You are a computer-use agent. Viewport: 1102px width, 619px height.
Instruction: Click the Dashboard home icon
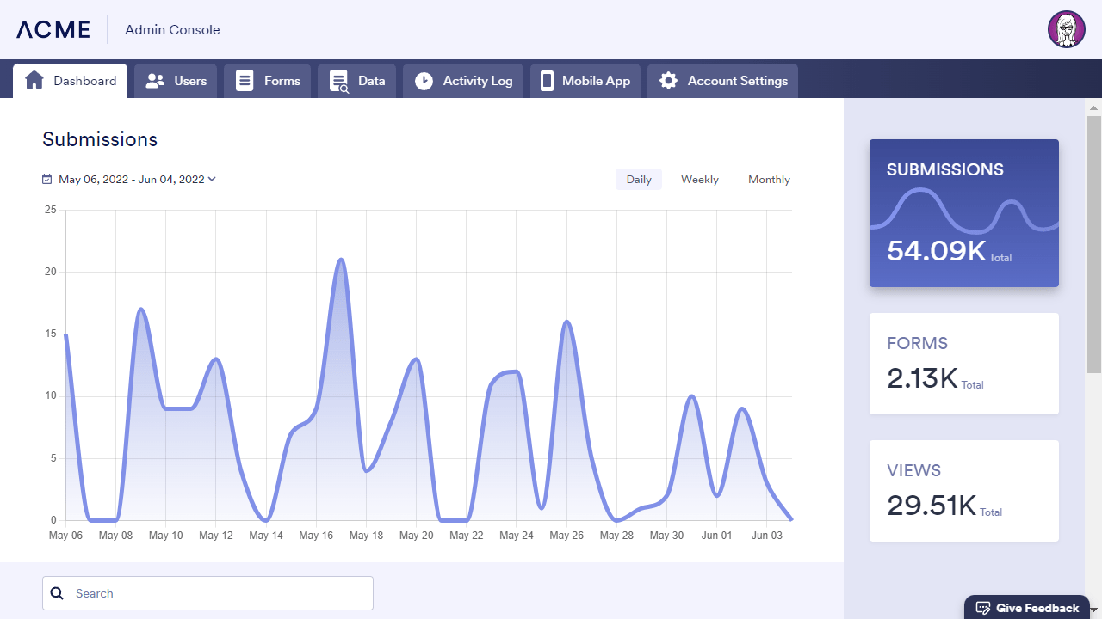(34, 81)
